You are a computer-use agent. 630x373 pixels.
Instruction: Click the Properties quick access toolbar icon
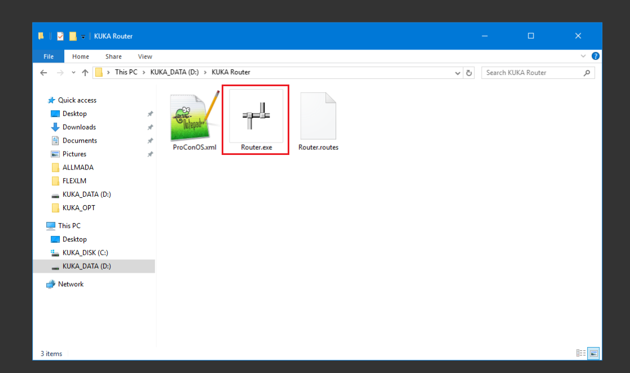pyautogui.click(x=60, y=36)
